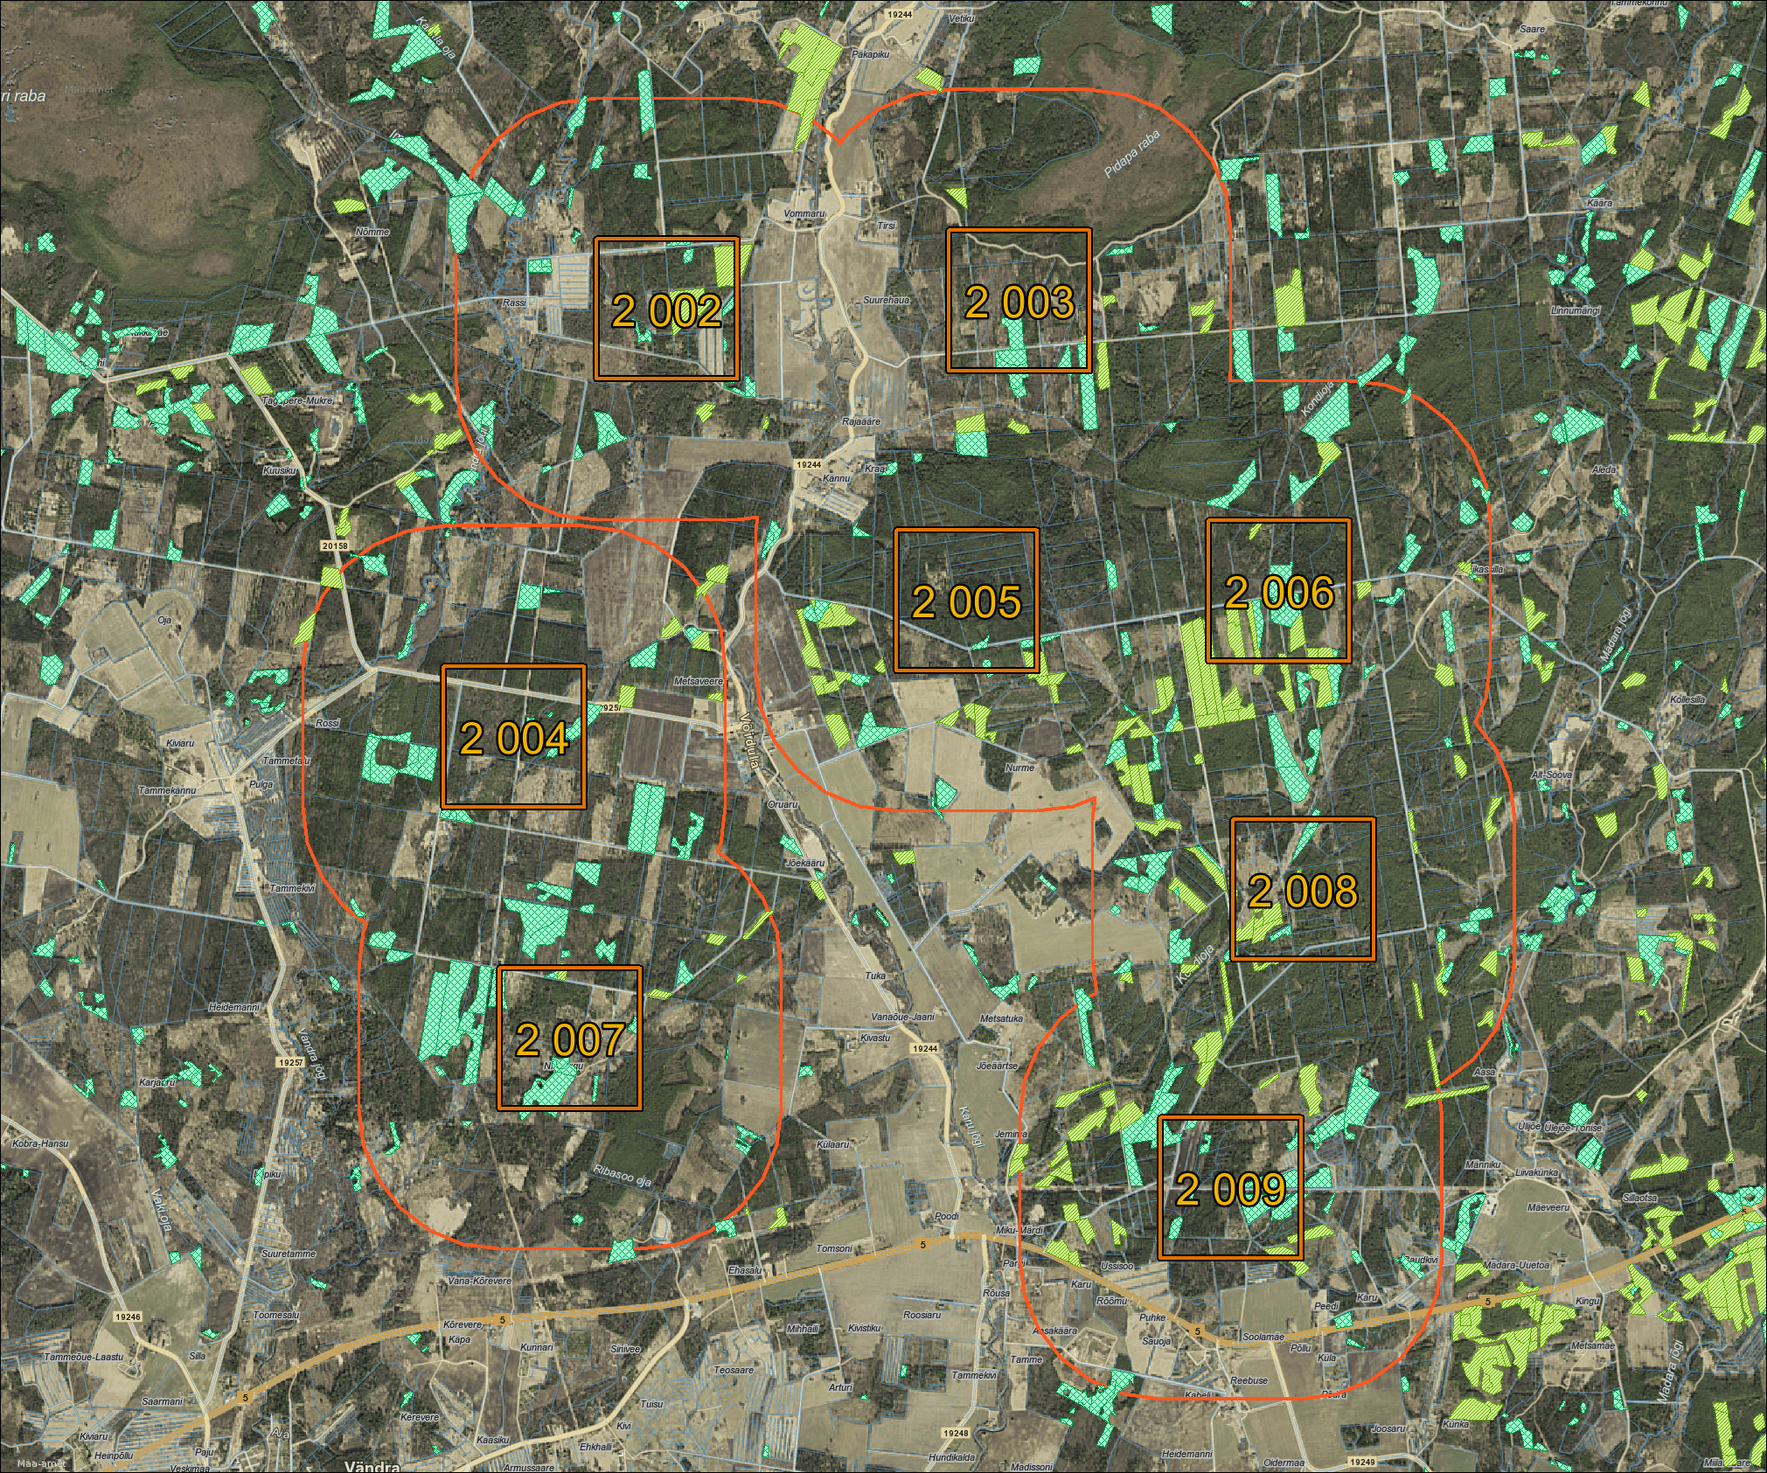The width and height of the screenshot is (1767, 1473).
Task: Select the 2 009 plot square
Action: tap(1230, 1187)
